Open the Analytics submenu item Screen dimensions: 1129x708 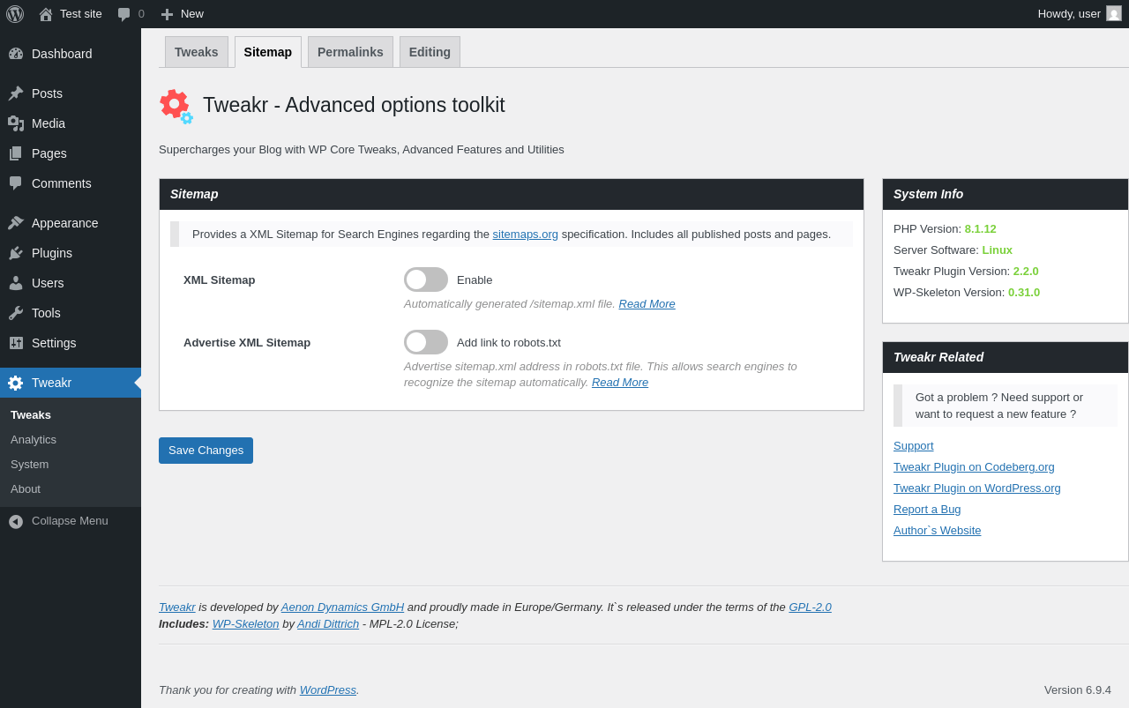click(34, 440)
